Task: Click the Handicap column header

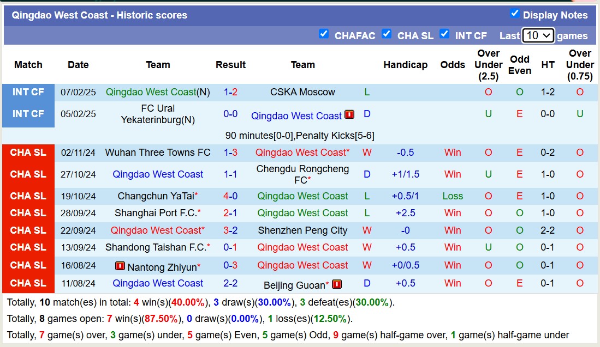Action: 405,64
